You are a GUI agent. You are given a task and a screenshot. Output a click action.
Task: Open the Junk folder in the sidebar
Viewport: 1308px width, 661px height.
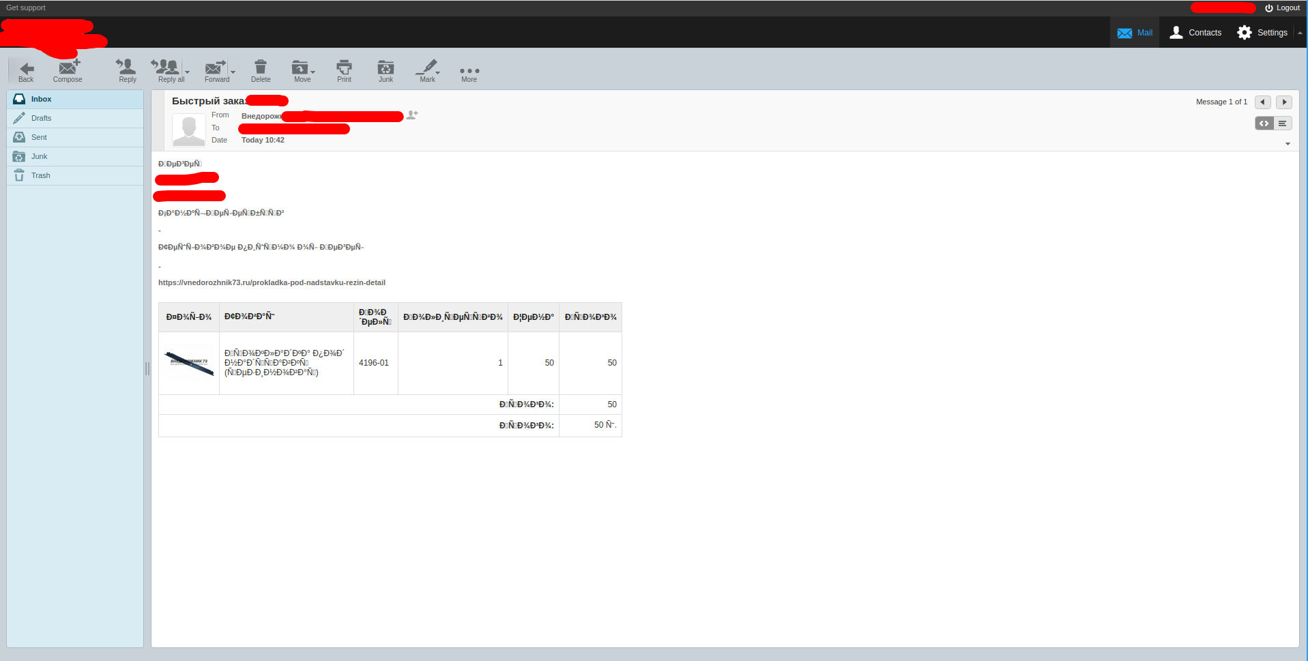(38, 156)
